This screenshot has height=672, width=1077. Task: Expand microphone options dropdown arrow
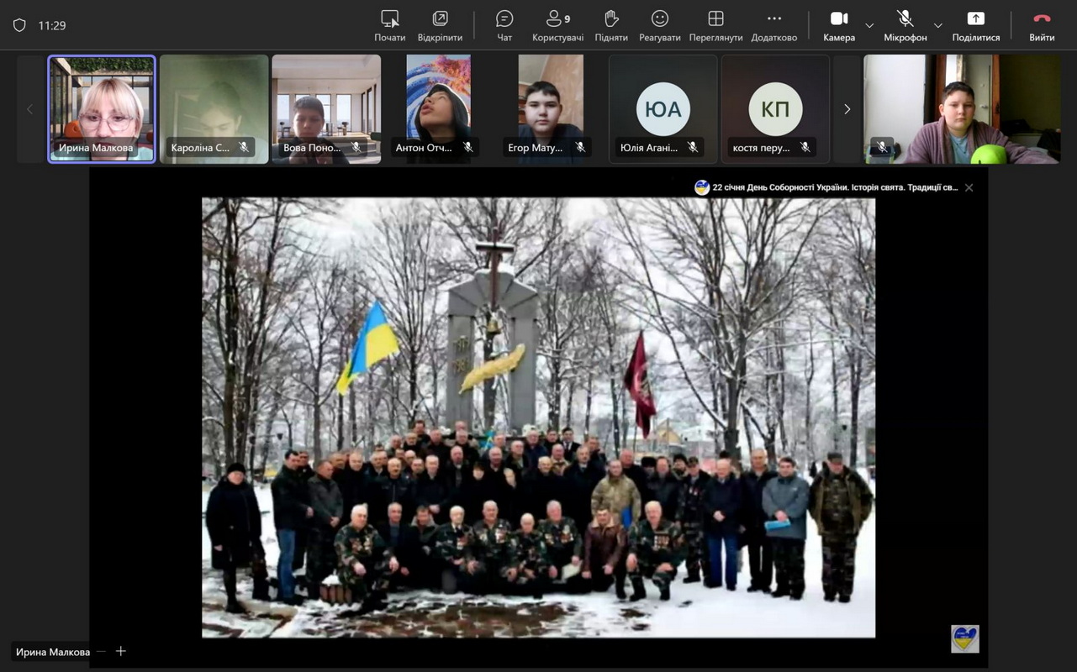coord(938,25)
